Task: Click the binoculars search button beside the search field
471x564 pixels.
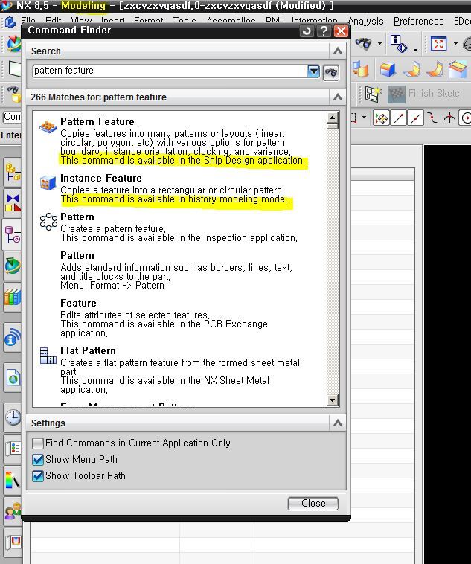Action: click(330, 73)
